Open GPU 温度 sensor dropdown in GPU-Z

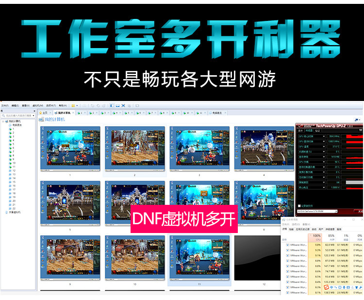point(324,147)
